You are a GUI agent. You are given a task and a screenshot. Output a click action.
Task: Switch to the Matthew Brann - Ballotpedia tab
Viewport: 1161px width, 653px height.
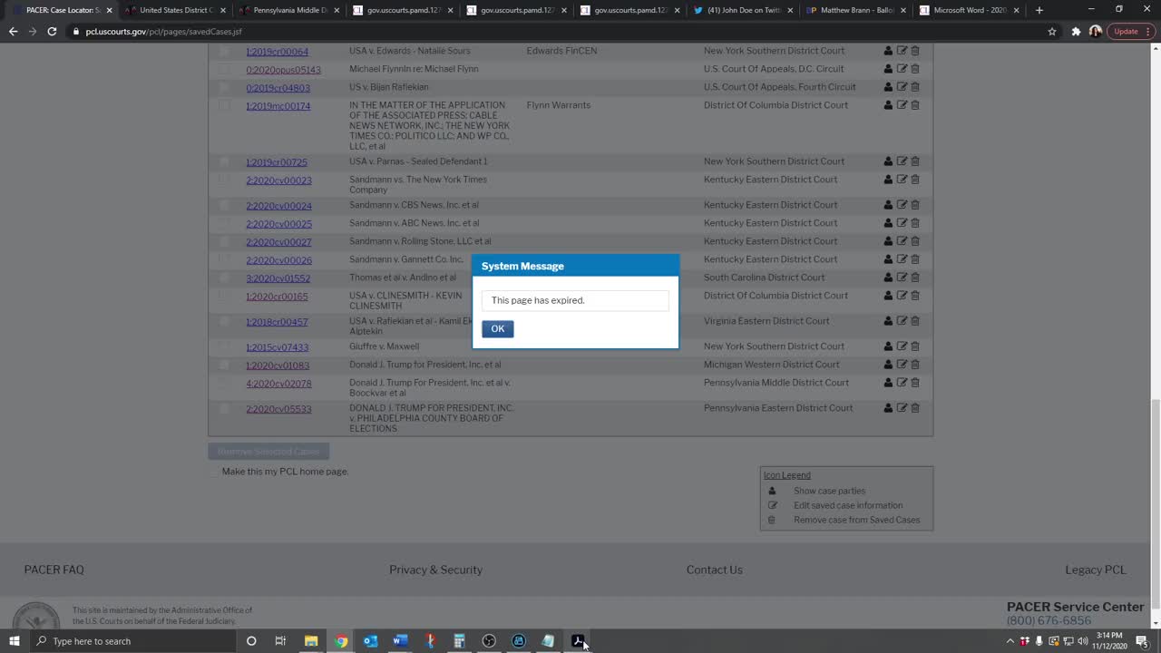(x=854, y=10)
